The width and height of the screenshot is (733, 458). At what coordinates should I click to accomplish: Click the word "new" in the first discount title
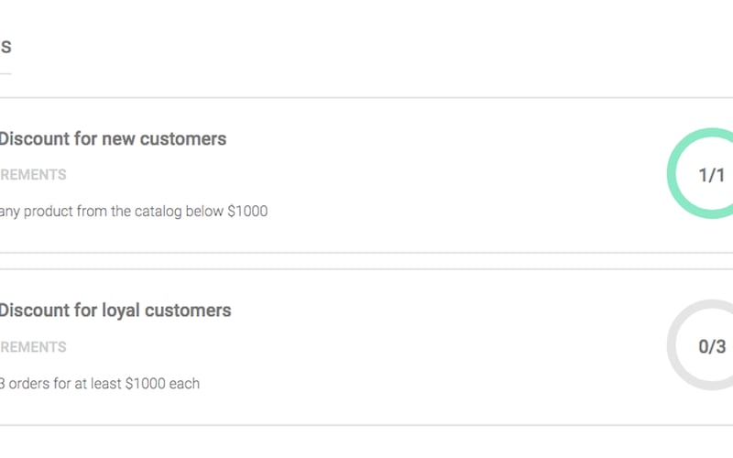[x=117, y=139]
